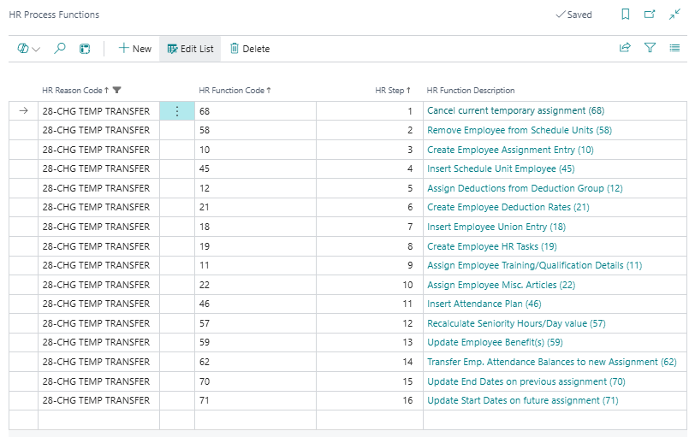Click reason code cell in step 10 row
Viewport: 695px width, 437px height.
point(98,285)
